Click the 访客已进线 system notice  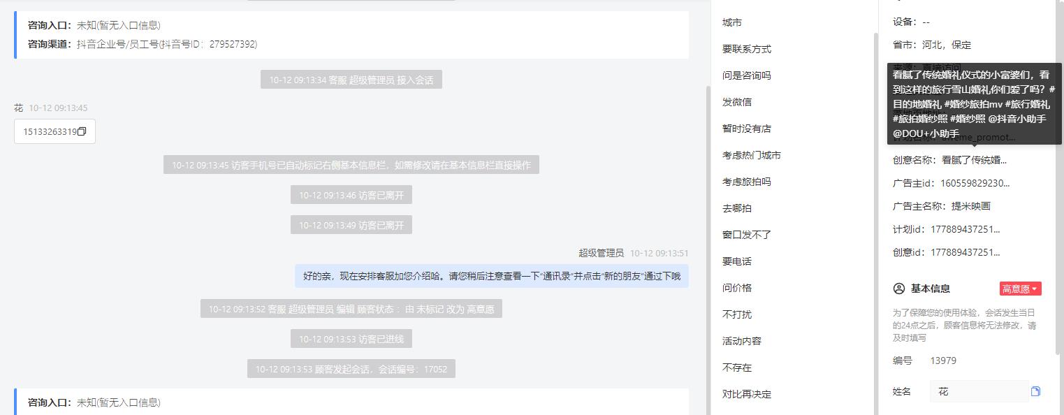(351, 339)
